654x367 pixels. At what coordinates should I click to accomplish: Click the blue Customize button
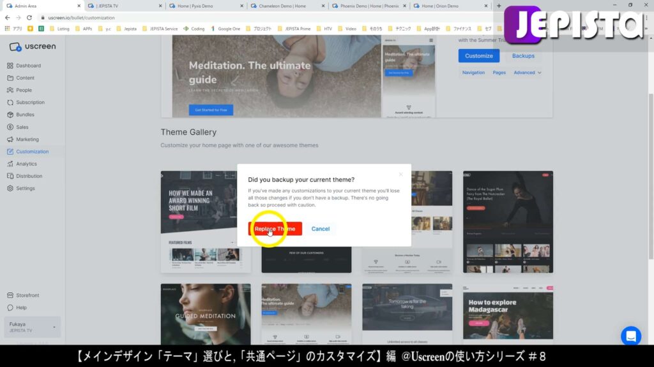(x=479, y=56)
